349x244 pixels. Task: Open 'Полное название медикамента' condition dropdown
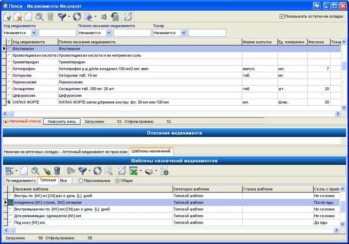pos(108,33)
